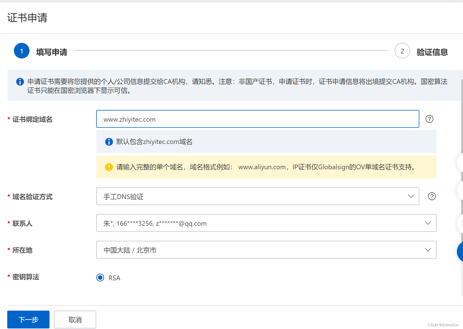The width and height of the screenshot is (463, 329).
Task: Click the 默认包含zhiyitec.com域名 hint text
Action: 154,142
